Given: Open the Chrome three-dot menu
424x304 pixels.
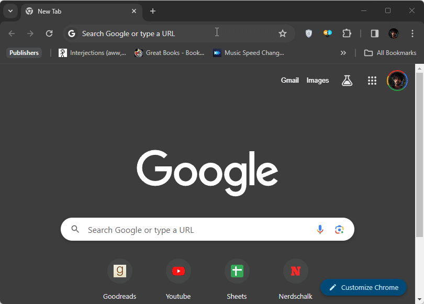Looking at the screenshot, I should [412, 33].
